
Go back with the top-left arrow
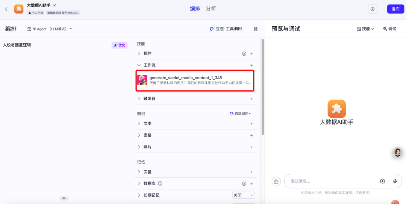[x=6, y=9]
